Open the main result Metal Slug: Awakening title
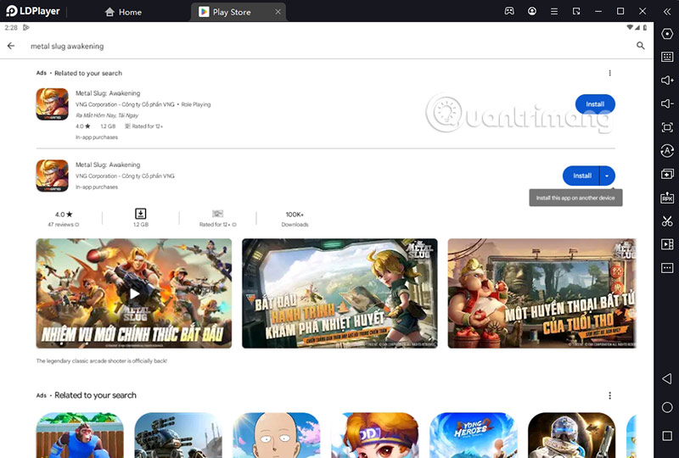 (x=108, y=165)
